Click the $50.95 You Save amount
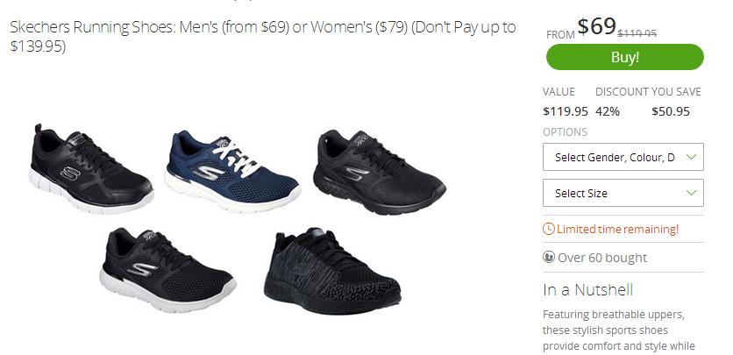This screenshot has height=355, width=733. click(x=671, y=111)
